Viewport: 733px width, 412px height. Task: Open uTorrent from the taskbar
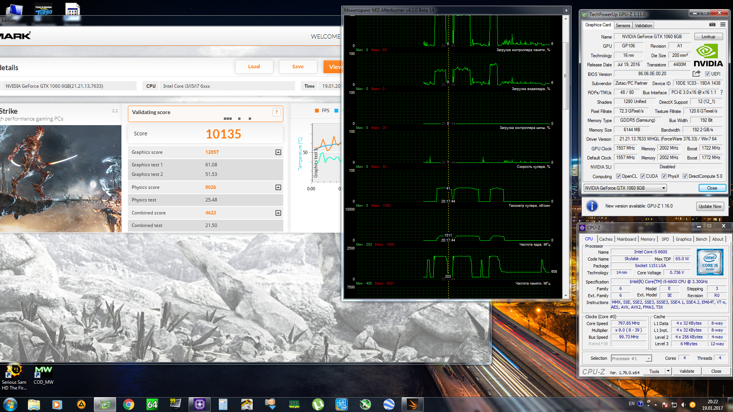pyautogui.click(x=318, y=404)
